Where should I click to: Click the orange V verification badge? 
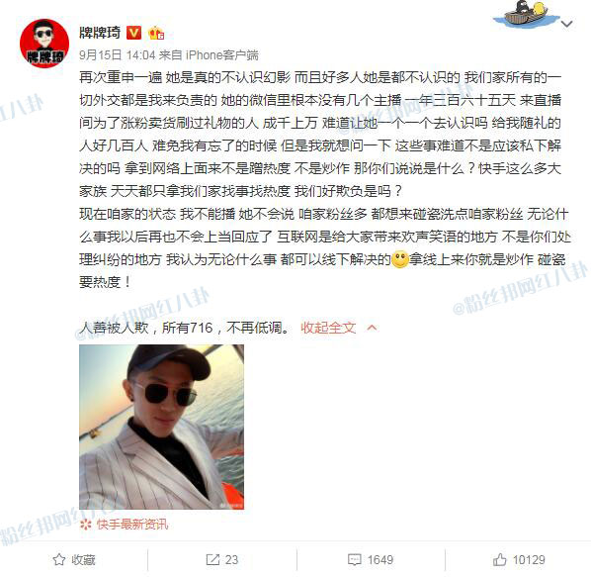(133, 33)
